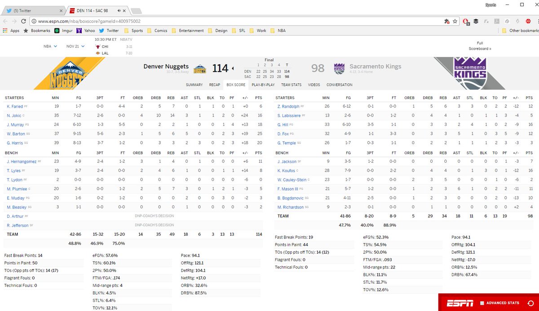Click the refresh icon in the red ESPN bar

tap(531, 303)
